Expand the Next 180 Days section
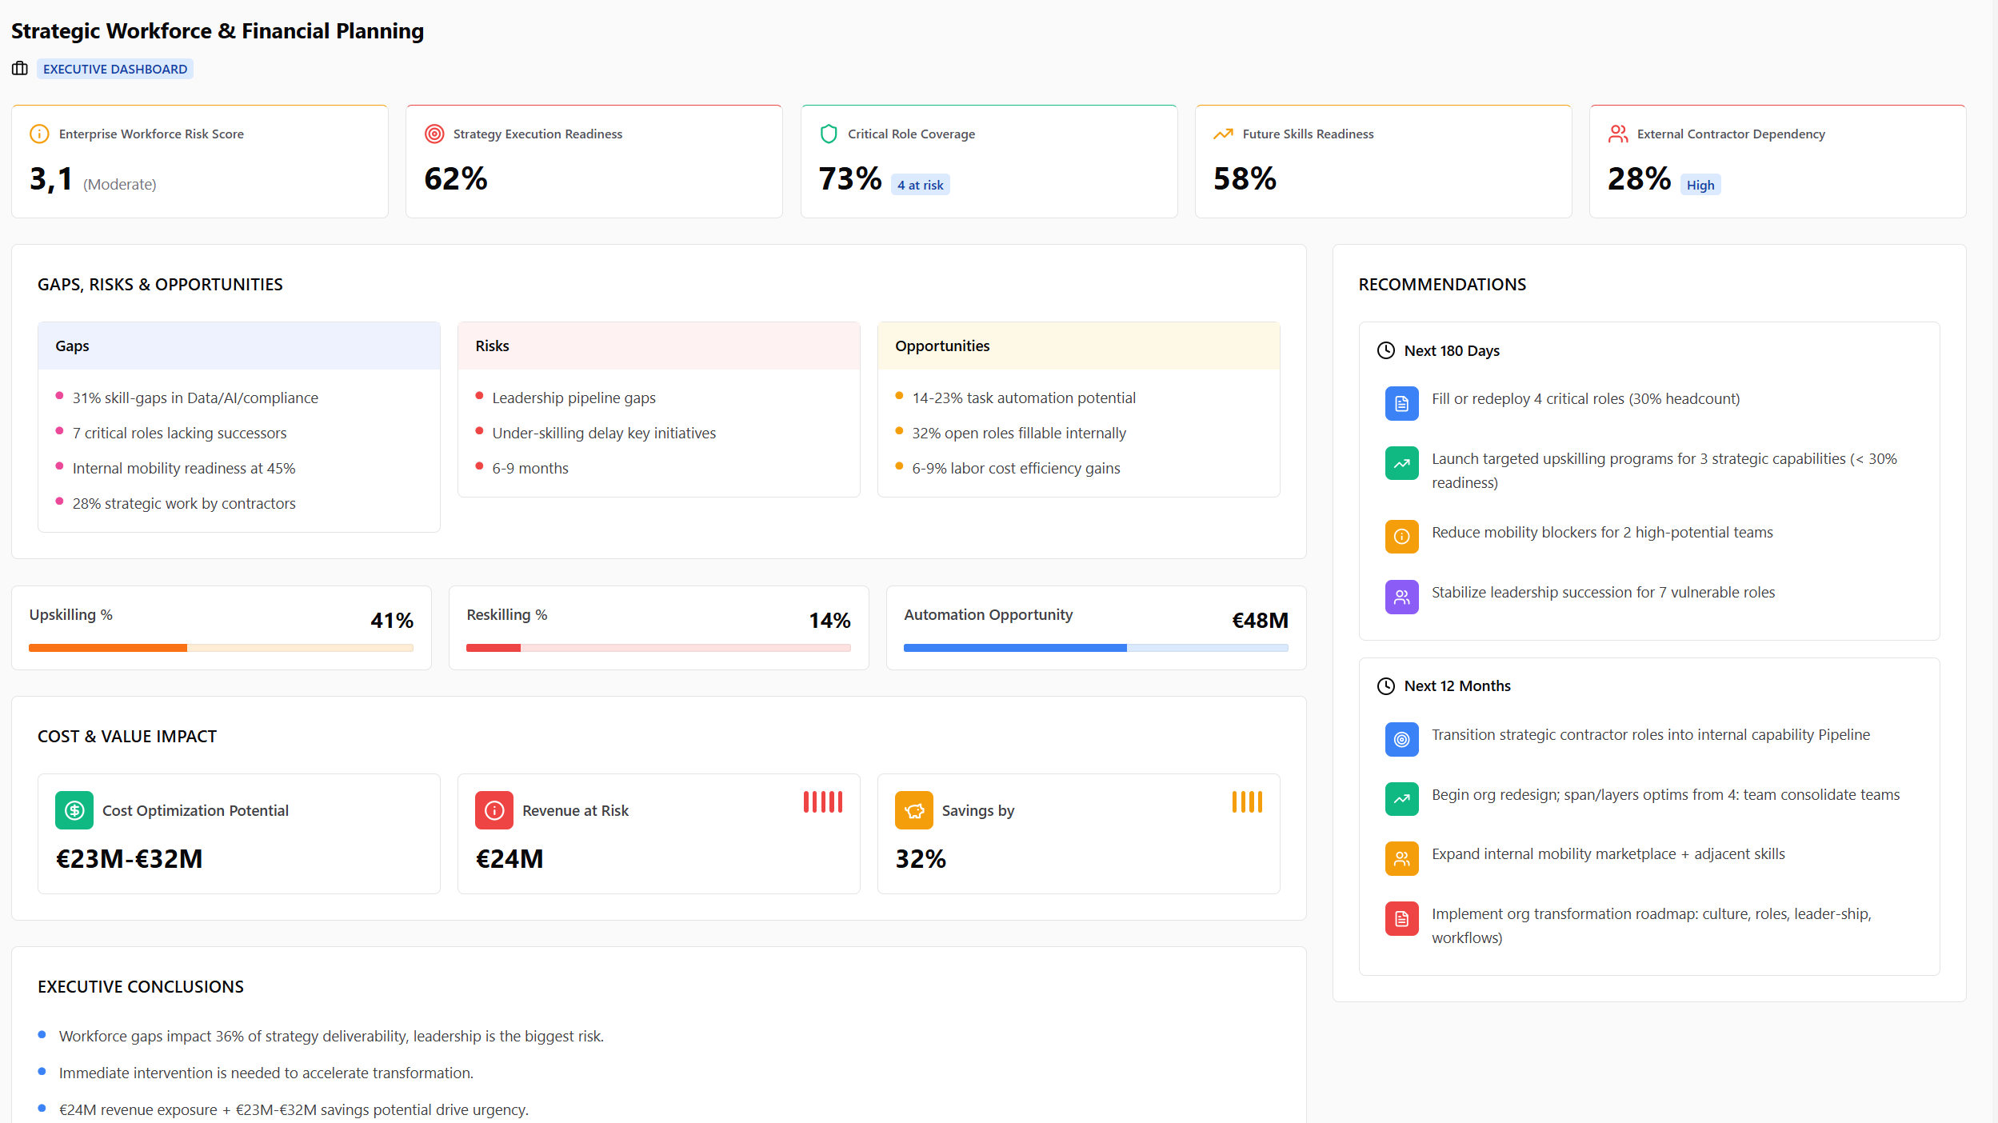Image resolution: width=1998 pixels, height=1123 pixels. pos(1451,350)
